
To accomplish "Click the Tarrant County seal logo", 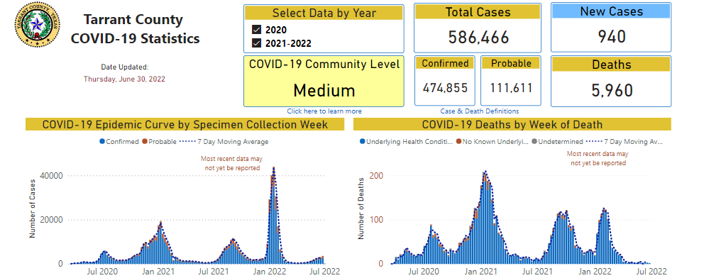I will pyautogui.click(x=37, y=24).
